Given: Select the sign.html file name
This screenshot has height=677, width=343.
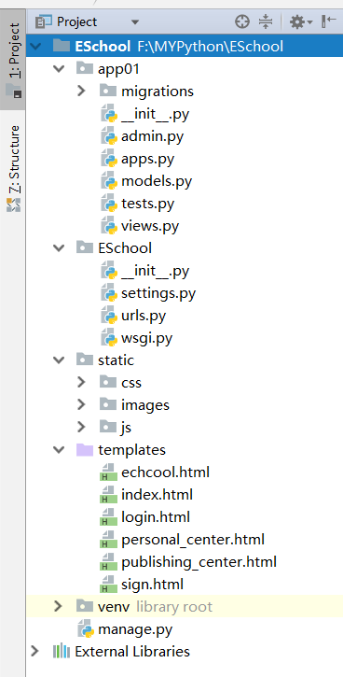Looking at the screenshot, I should [152, 585].
